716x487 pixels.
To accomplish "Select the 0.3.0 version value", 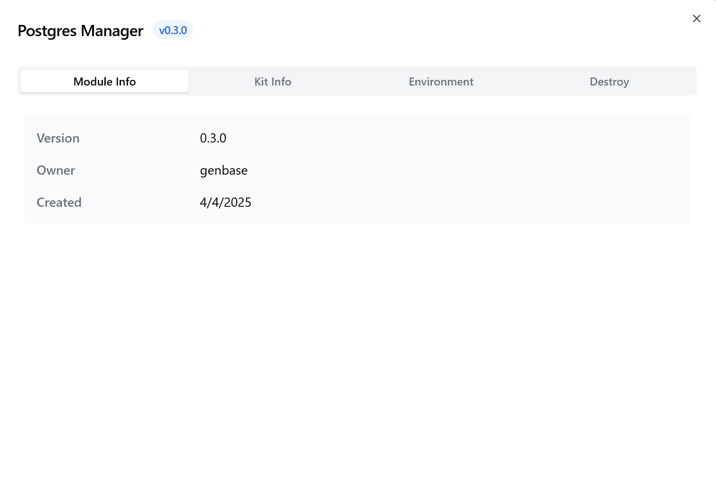I will click(213, 138).
